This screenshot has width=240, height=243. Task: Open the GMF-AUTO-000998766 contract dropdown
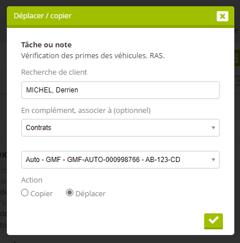(x=121, y=160)
